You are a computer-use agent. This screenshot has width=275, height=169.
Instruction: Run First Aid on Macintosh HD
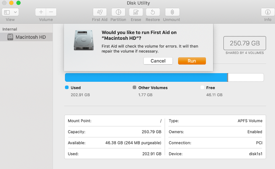point(192,61)
